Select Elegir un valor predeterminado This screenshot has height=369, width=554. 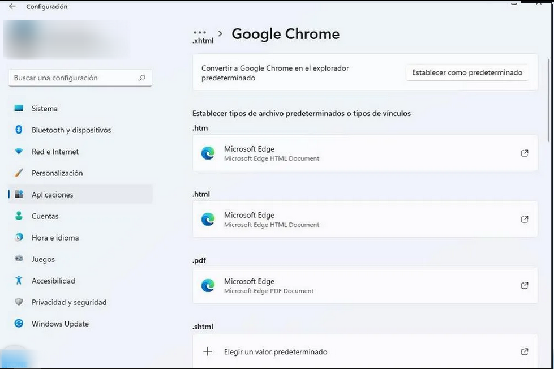[x=276, y=351]
